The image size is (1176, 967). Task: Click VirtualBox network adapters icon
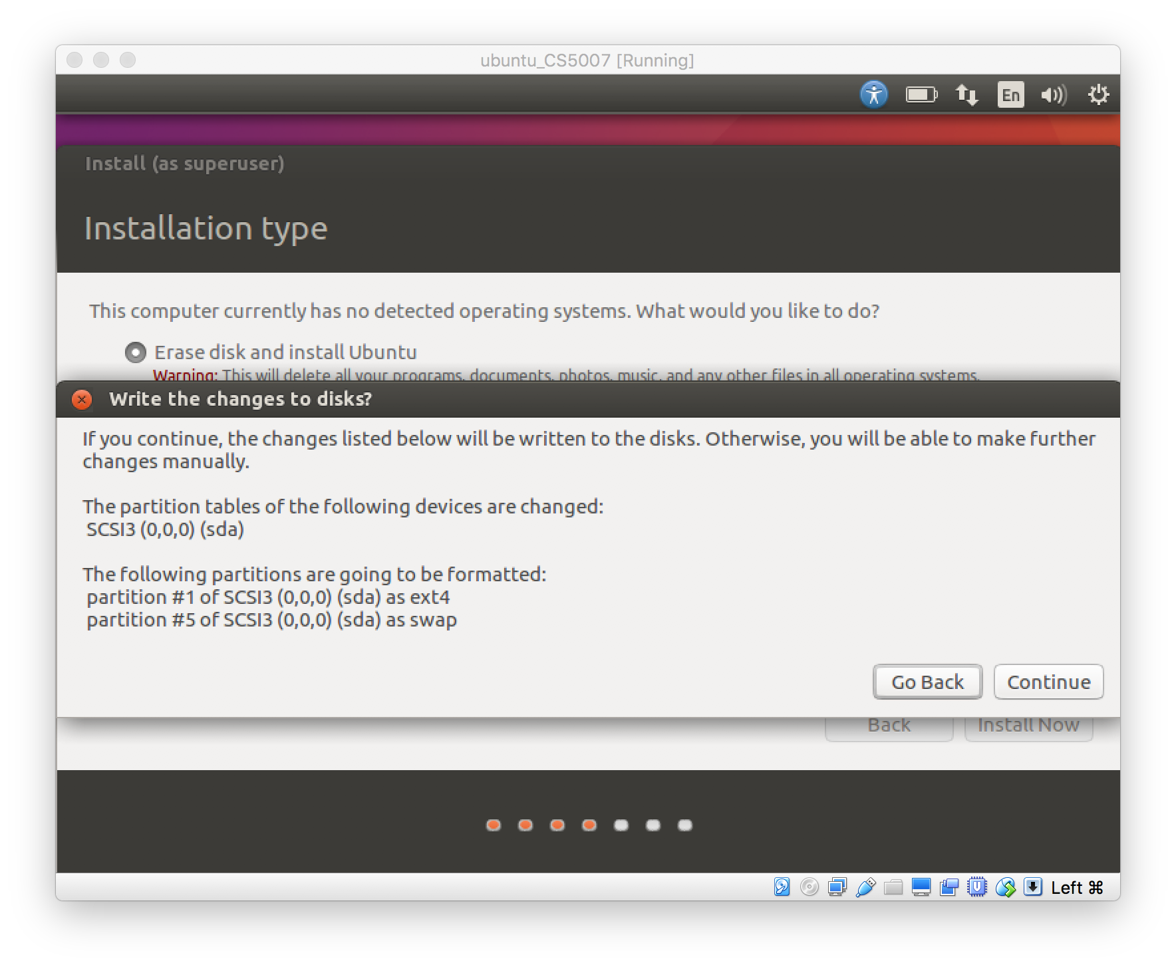point(837,887)
